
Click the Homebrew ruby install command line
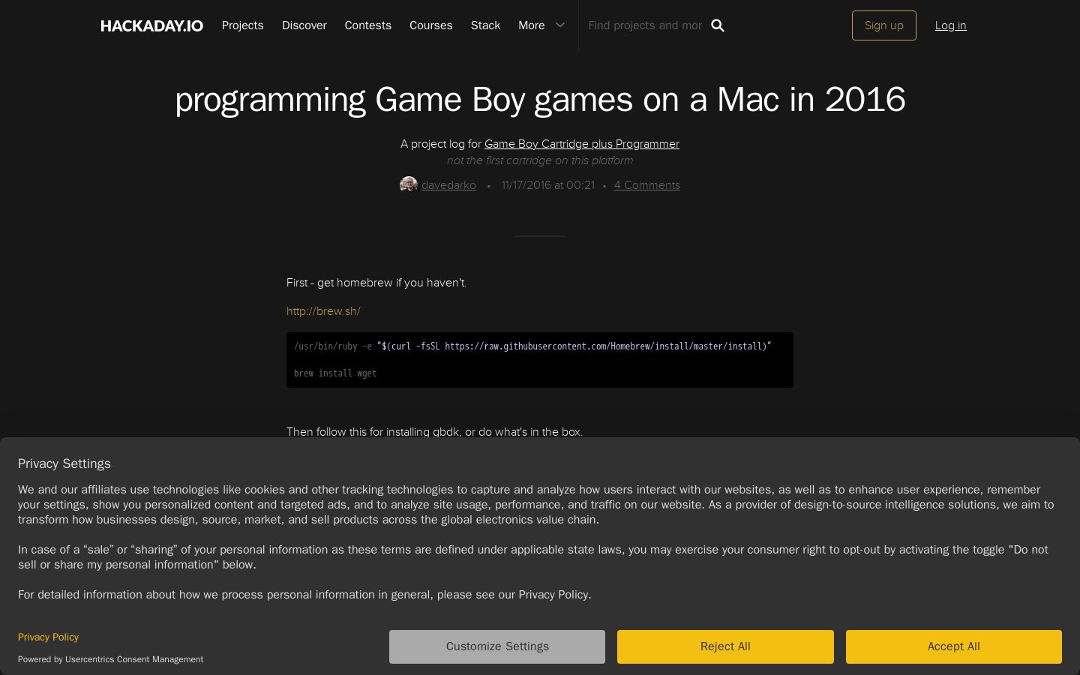tap(532, 346)
